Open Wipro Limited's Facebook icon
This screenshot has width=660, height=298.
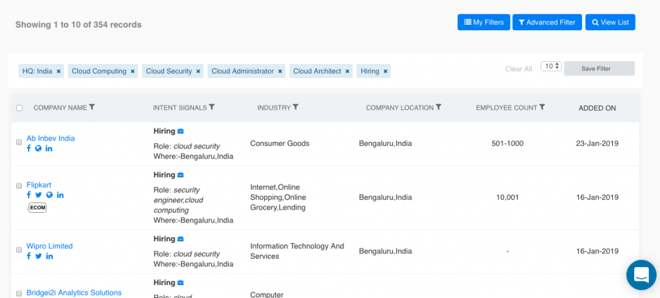tap(28, 256)
